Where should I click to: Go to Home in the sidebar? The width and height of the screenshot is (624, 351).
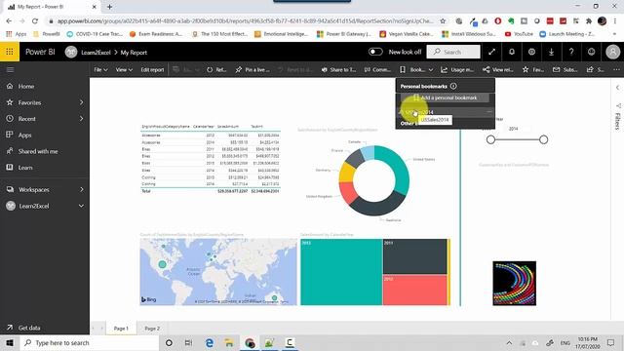click(x=26, y=86)
